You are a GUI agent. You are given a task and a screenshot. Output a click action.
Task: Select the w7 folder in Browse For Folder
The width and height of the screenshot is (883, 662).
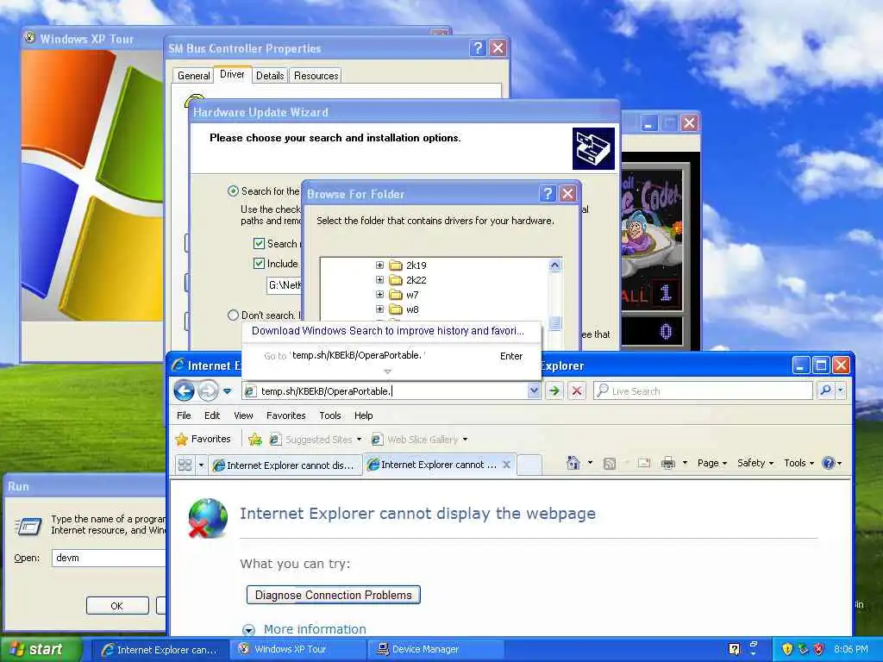coord(412,295)
